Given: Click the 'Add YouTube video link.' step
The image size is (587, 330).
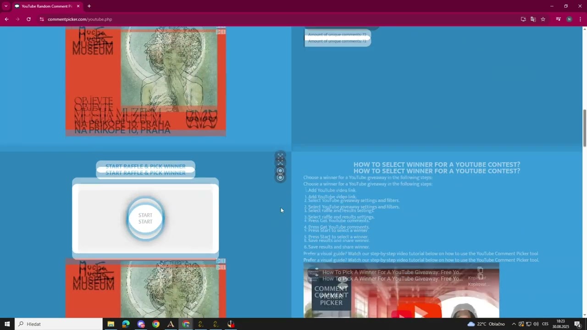Looking at the screenshot, I should pos(332,193).
